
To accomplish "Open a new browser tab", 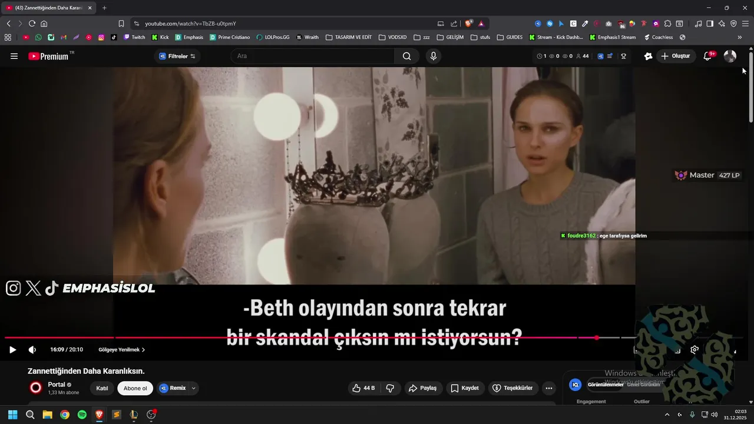I will [104, 8].
